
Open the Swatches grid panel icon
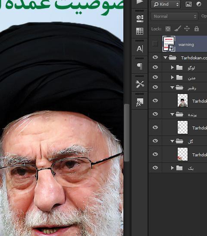click(x=140, y=31)
